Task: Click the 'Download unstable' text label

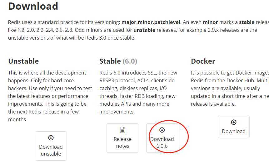Action: tap(51, 150)
